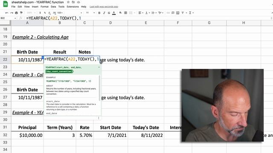Image resolution: width=273 pixels, height=153 pixels.
Task: Toggle bold formatting
Action: click(99, 13)
